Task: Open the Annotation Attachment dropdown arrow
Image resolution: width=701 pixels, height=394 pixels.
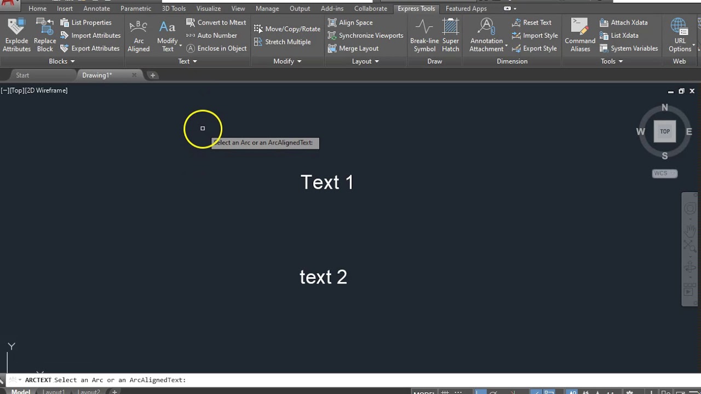Action: [506, 46]
